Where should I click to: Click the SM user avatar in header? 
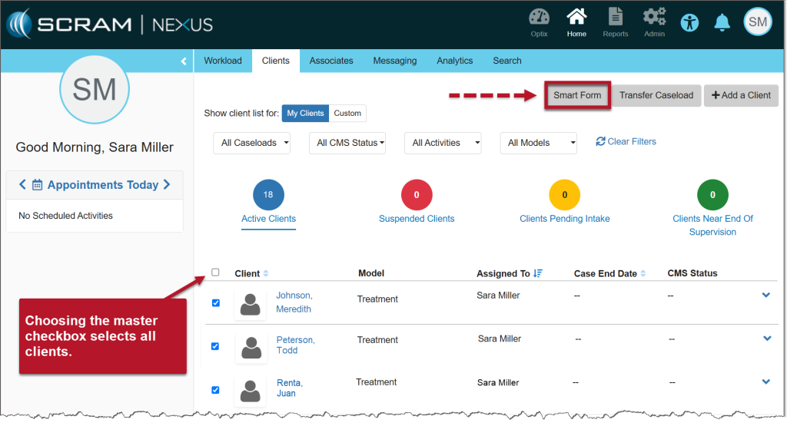[x=757, y=22]
